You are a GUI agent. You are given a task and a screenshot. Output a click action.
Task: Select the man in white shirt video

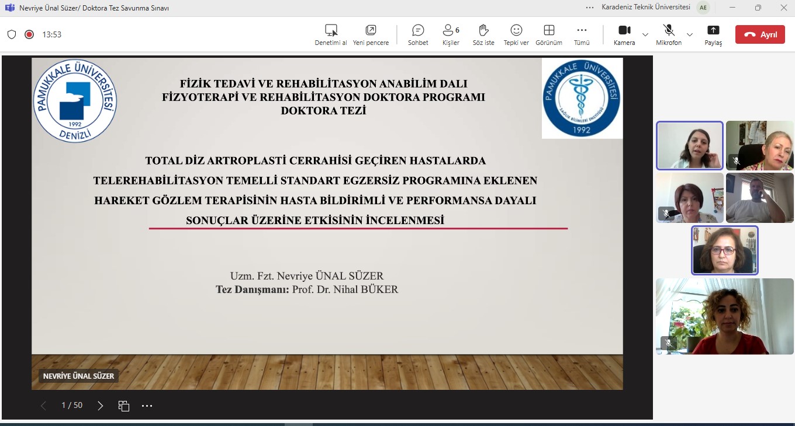760,198
